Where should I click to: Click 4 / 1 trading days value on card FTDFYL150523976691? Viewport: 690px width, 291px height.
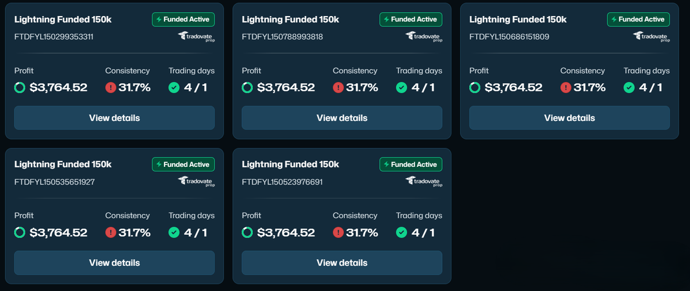pyautogui.click(x=422, y=232)
